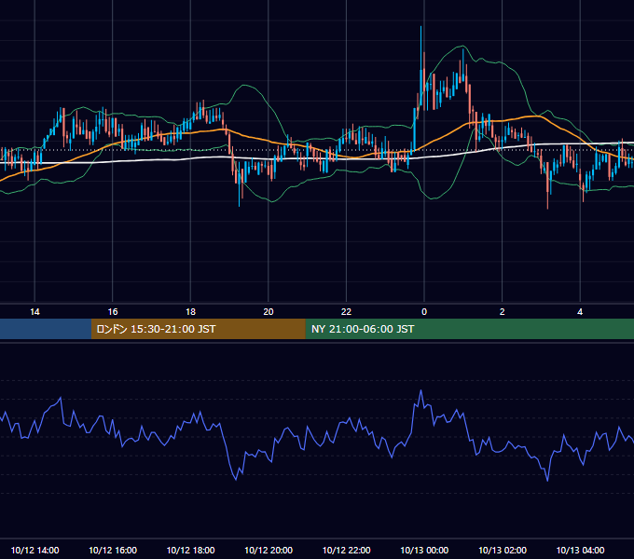This screenshot has width=634, height=559.
Task: Click the '10/12 16:00' date label
Action: (x=113, y=550)
